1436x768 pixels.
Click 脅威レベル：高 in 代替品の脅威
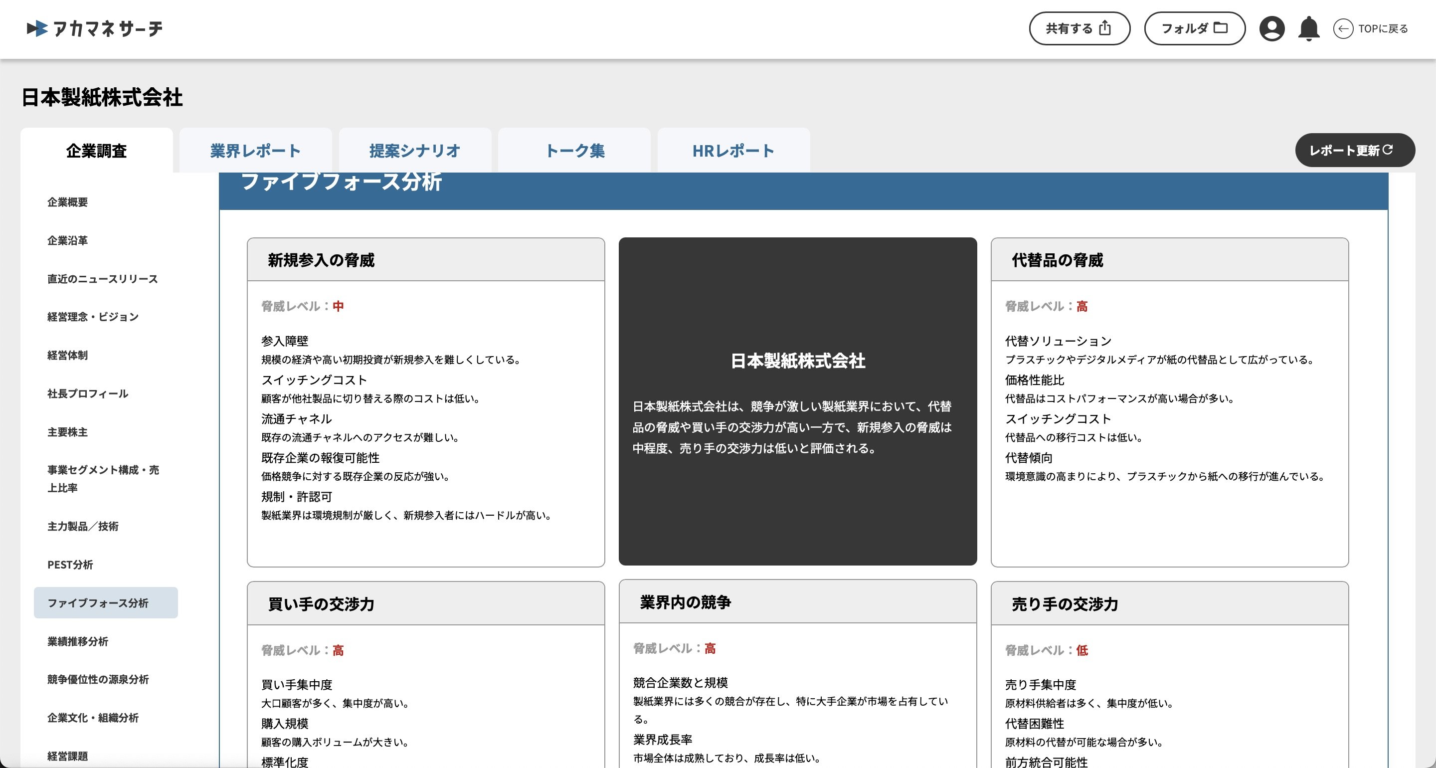click(x=1047, y=306)
